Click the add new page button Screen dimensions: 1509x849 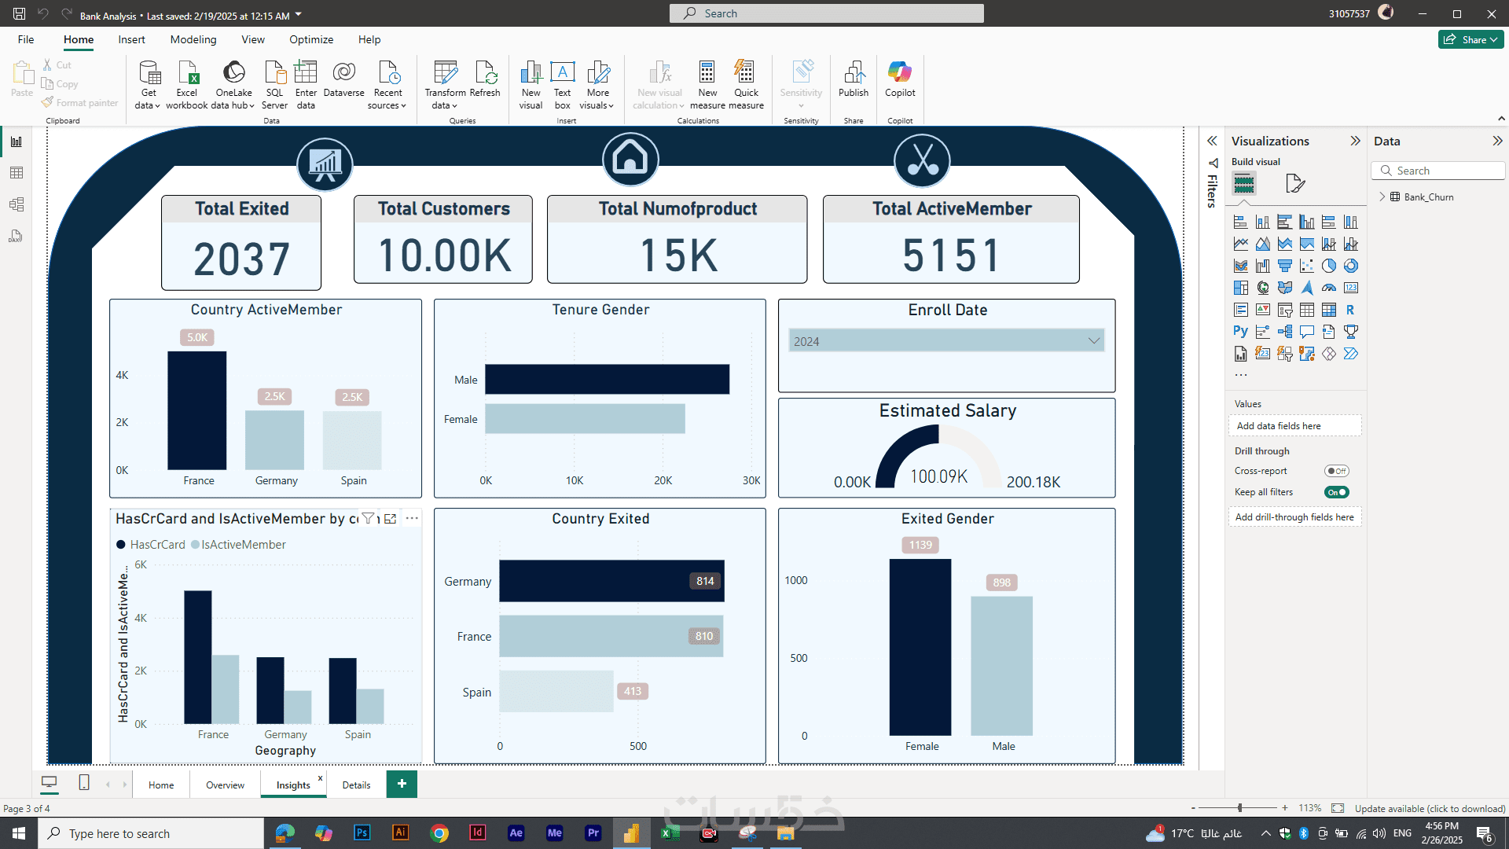[x=402, y=784]
